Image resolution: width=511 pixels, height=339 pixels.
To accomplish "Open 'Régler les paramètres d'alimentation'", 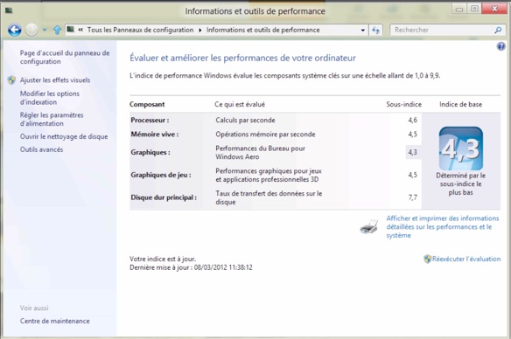I will 52,119.
